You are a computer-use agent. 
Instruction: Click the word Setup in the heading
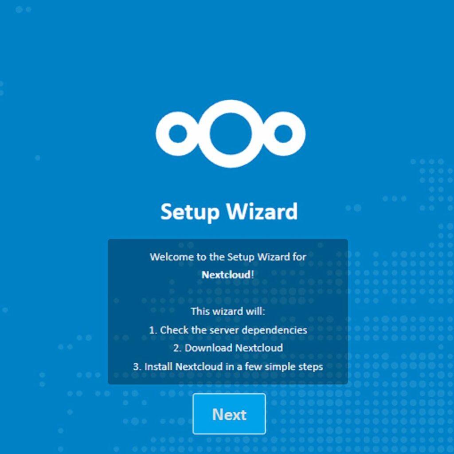[190, 212]
